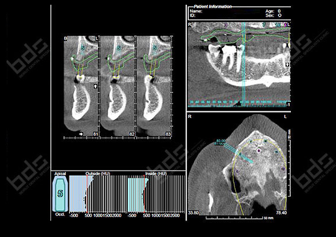Select the purple implant 3 label in panoramic
Image resolution: width=336 pixels, height=237 pixels.
click(x=226, y=25)
